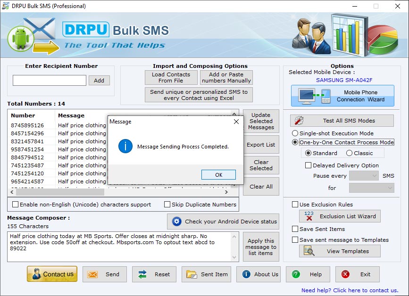This screenshot has width=409, height=296.
Task: Check Skip Duplicate Numbers
Action: tap(167, 204)
